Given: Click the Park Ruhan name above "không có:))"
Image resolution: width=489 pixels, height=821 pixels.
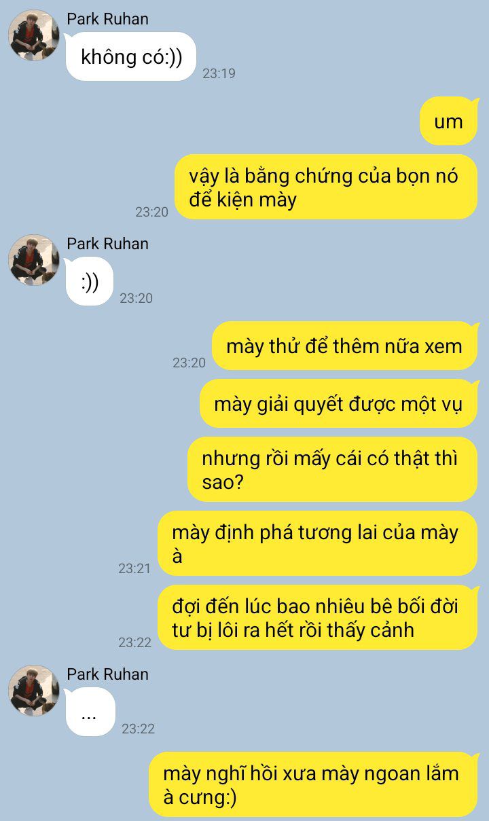Looking at the screenshot, I should (x=107, y=18).
